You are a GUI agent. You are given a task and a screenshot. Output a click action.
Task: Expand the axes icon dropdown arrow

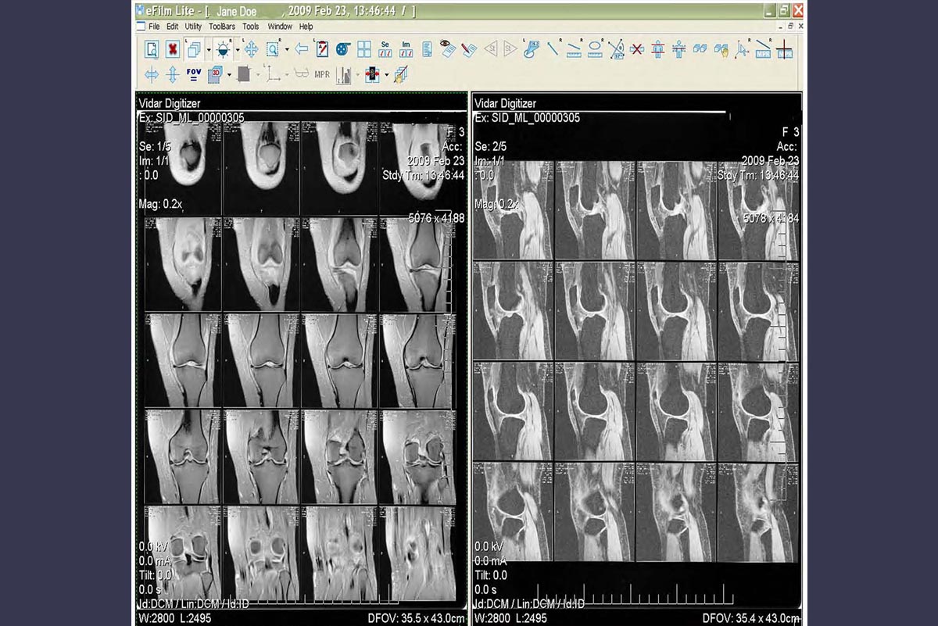287,74
